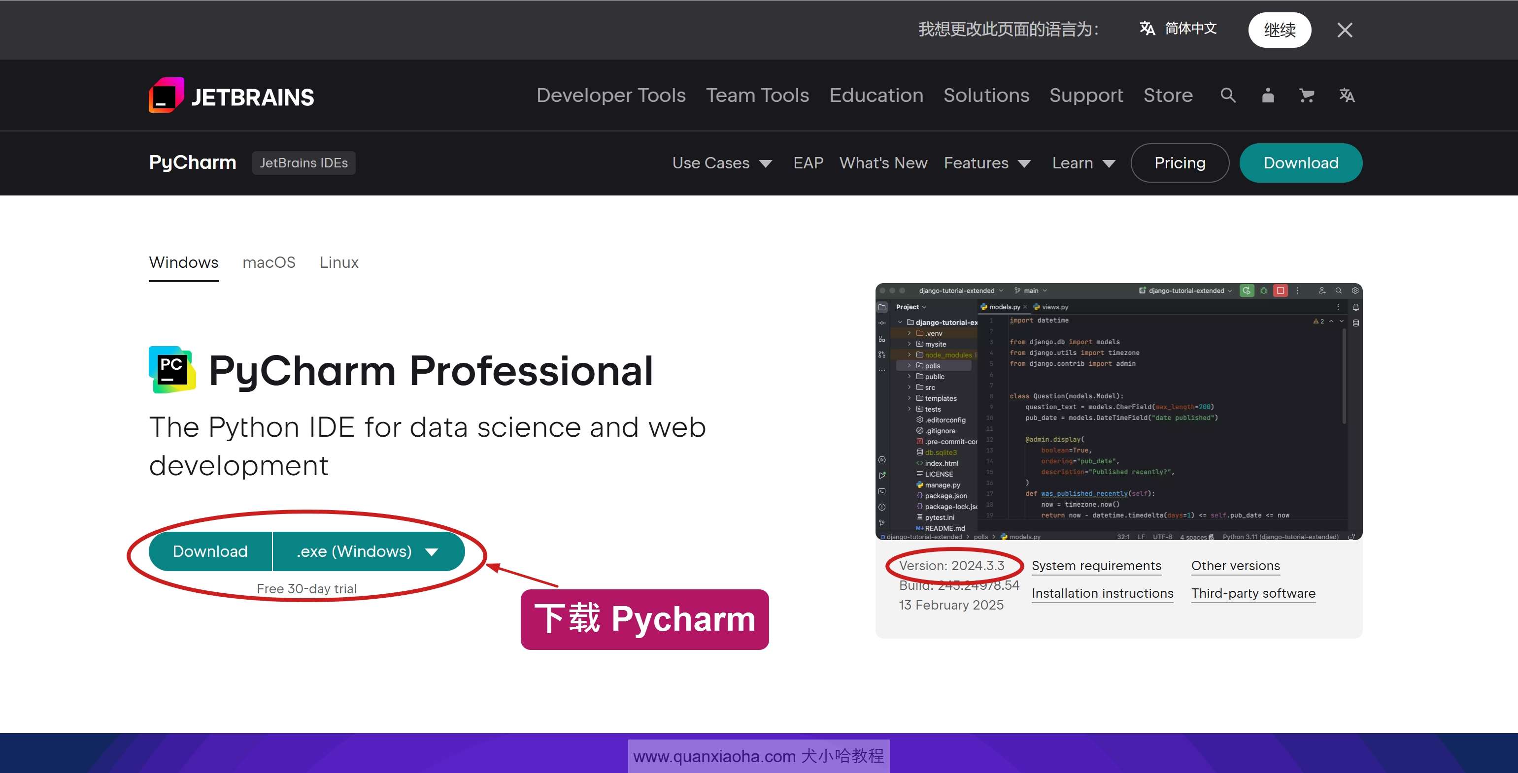The image size is (1518, 773).
Task: Click the main branch dropdown in IDE screenshot
Action: pyautogui.click(x=1031, y=291)
